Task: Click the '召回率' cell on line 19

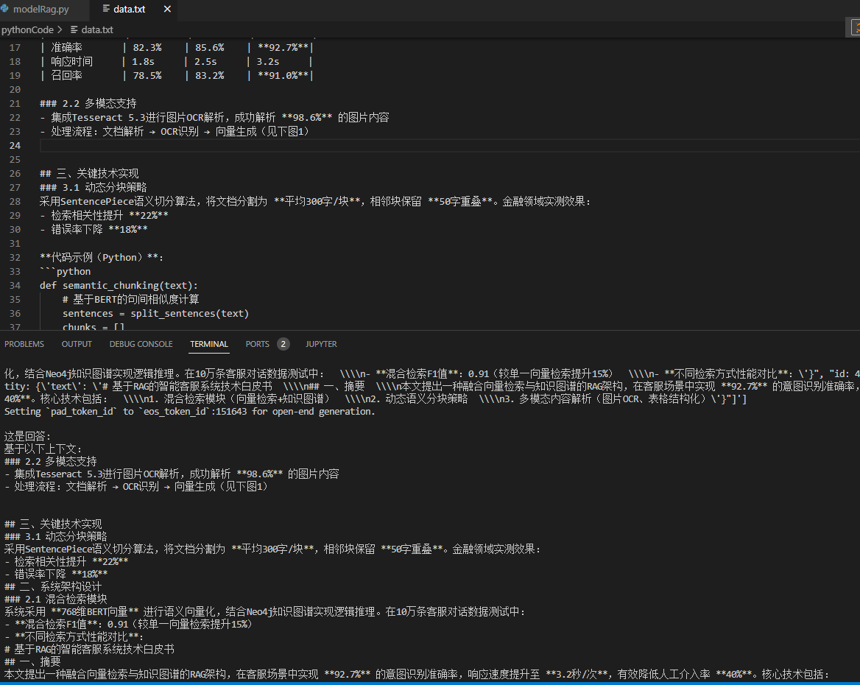Action: tap(66, 76)
